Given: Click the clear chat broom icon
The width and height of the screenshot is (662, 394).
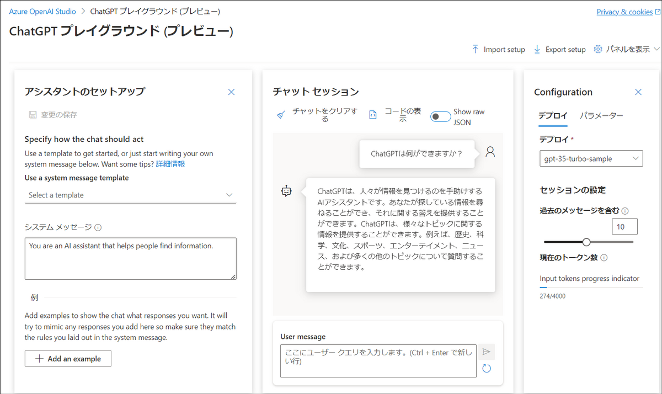Looking at the screenshot, I should pyautogui.click(x=281, y=115).
